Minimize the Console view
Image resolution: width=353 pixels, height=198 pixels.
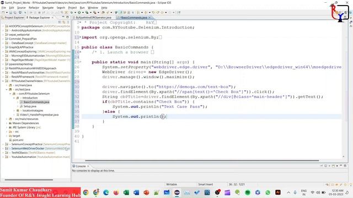[341, 166]
